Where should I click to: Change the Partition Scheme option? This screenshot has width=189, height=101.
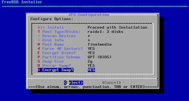[x=74, y=57]
